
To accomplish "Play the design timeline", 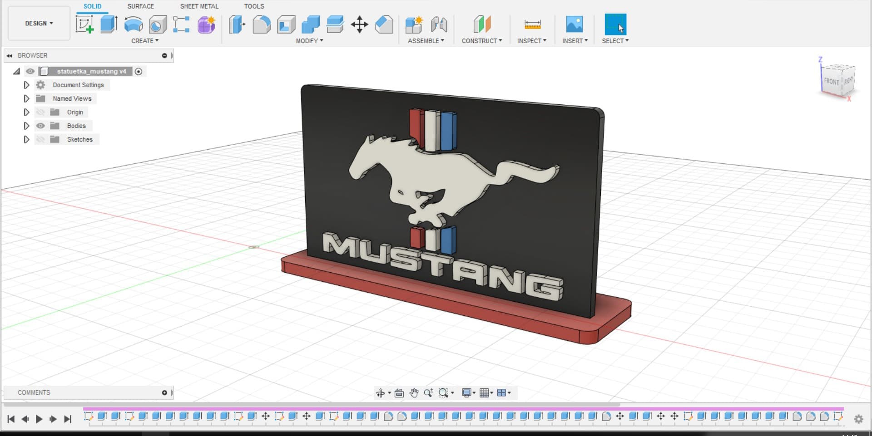I will 39,419.
